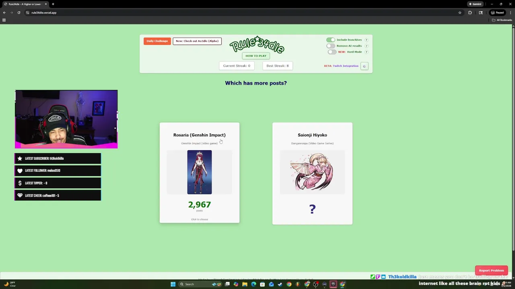Click help icon next to Include franchises
Screen dimensions: 515x289
click(x=366, y=40)
